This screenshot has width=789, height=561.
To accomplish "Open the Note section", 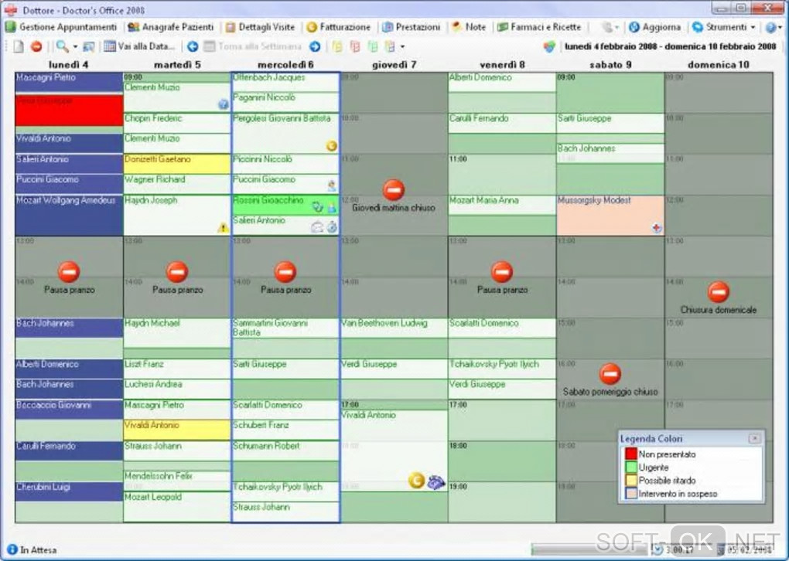I will [x=469, y=27].
